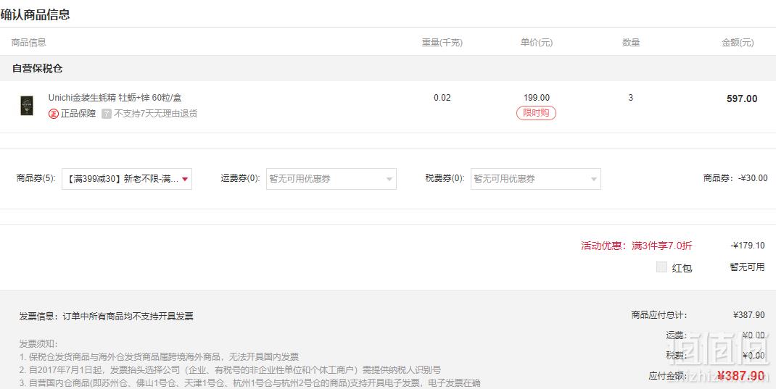Click the 商品应付总计 ¥387.90 value

pos(748,315)
